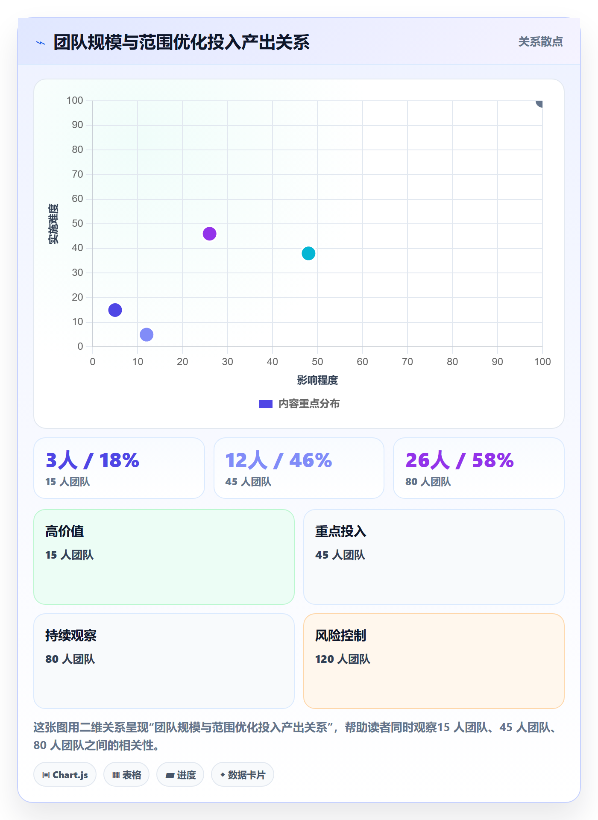Click the lightning bolt icon beside the title

(x=41, y=43)
